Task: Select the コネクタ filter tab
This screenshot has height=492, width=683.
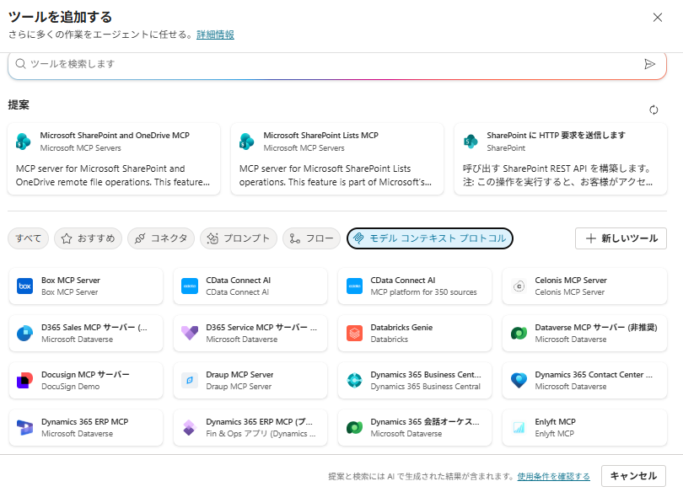Action: point(161,238)
